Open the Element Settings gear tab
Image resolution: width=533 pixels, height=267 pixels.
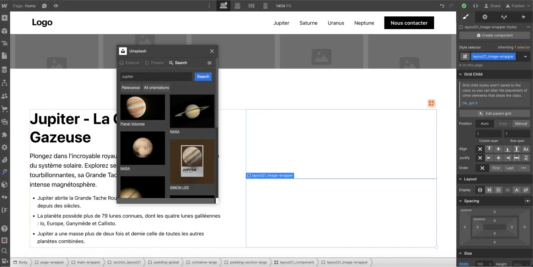[485, 17]
